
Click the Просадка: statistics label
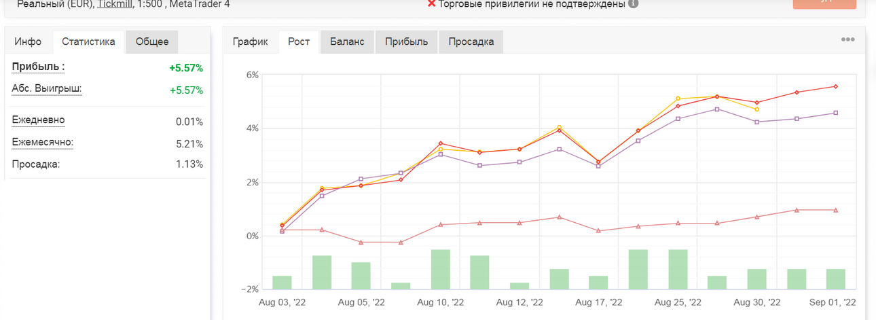pos(36,164)
